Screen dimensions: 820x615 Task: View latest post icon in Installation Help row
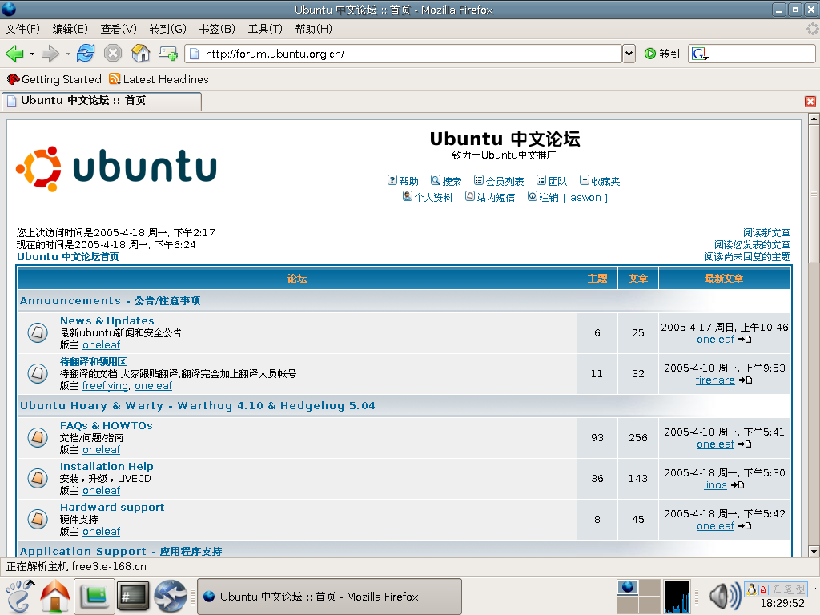(x=738, y=484)
